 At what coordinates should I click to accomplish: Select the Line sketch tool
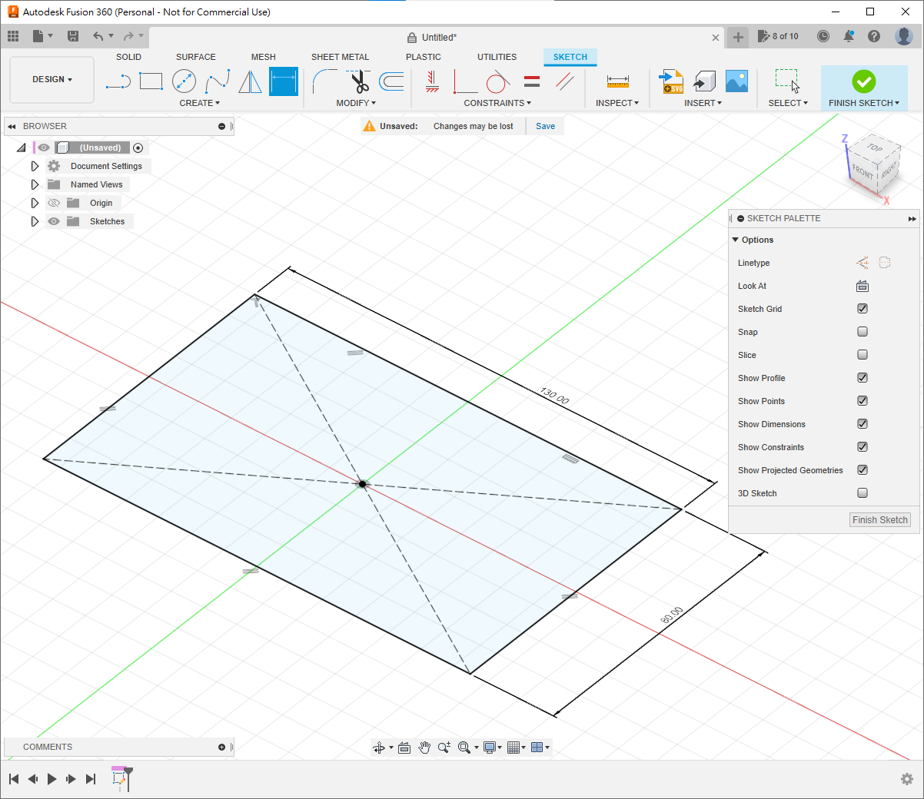click(118, 81)
